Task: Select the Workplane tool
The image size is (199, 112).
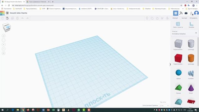Action: (x=178, y=25)
